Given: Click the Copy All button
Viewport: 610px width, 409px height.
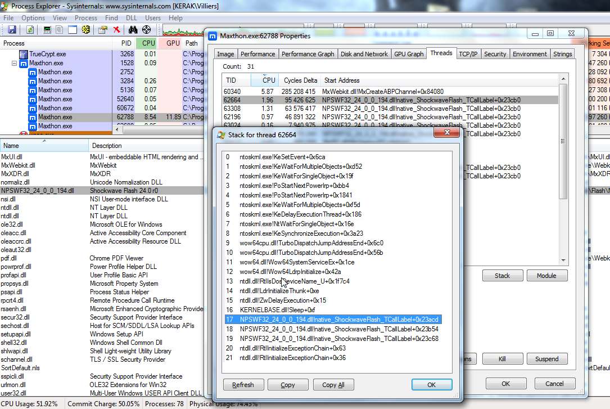Looking at the screenshot, I should click(x=333, y=384).
